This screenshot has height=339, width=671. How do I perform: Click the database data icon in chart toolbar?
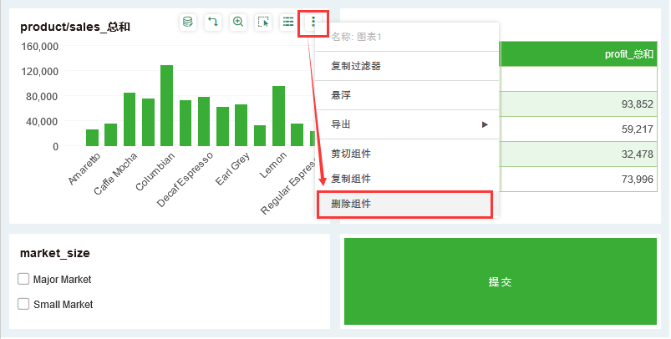188,23
